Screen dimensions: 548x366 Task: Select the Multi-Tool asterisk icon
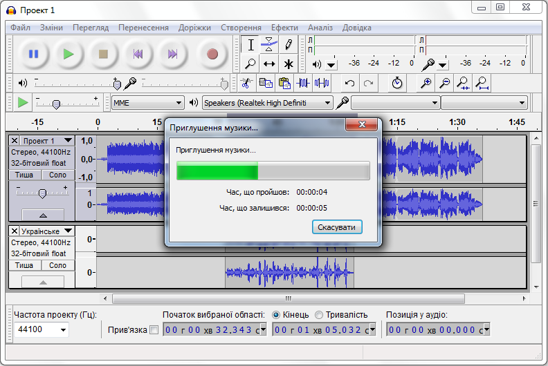click(289, 64)
